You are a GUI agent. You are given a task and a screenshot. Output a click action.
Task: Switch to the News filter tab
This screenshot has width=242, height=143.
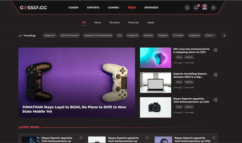click(98, 22)
